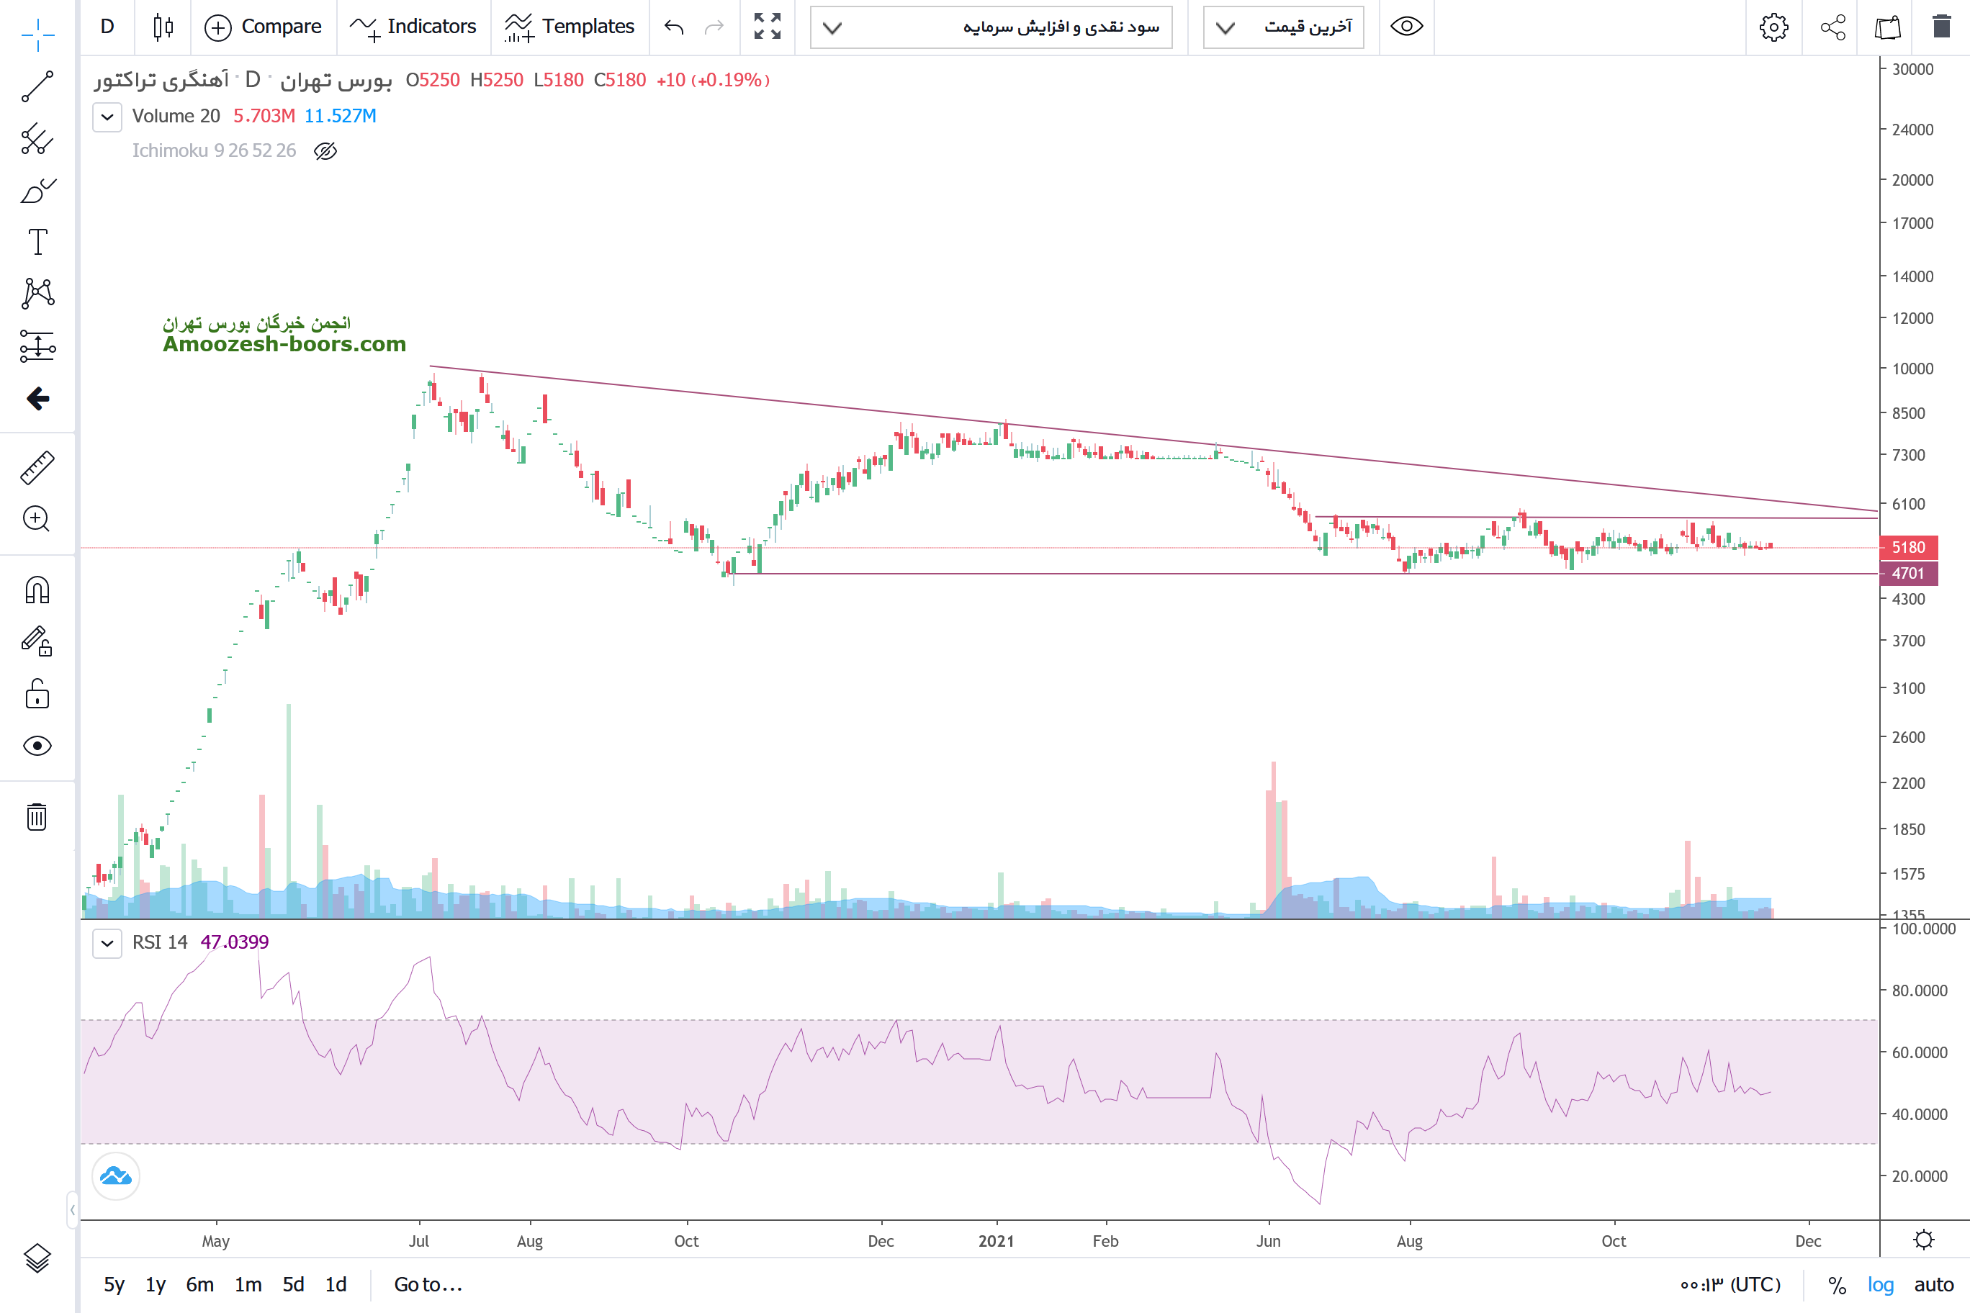Enable magnet mode icon
The width and height of the screenshot is (1970, 1313).
37,590
